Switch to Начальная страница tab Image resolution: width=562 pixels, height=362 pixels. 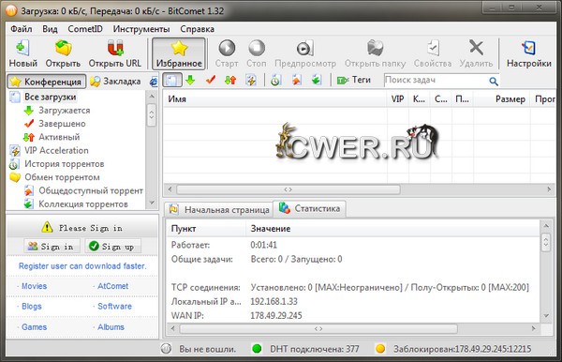click(x=219, y=209)
